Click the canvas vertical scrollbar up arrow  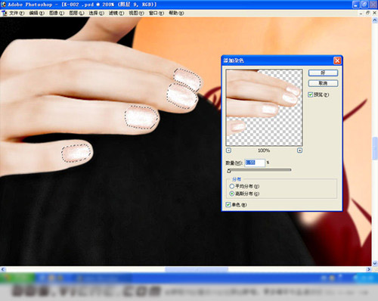coord(375,21)
